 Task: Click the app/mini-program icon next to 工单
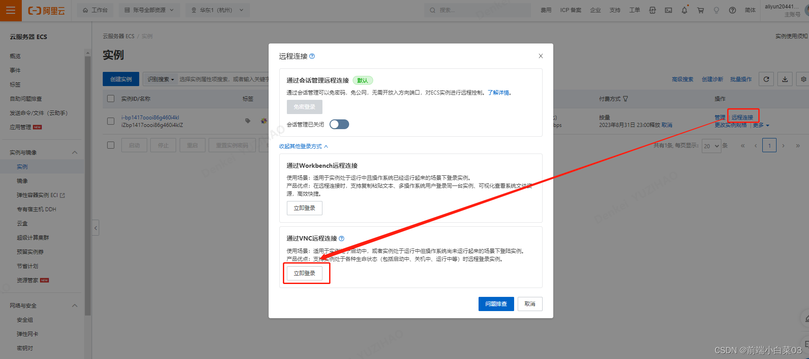tap(652, 10)
